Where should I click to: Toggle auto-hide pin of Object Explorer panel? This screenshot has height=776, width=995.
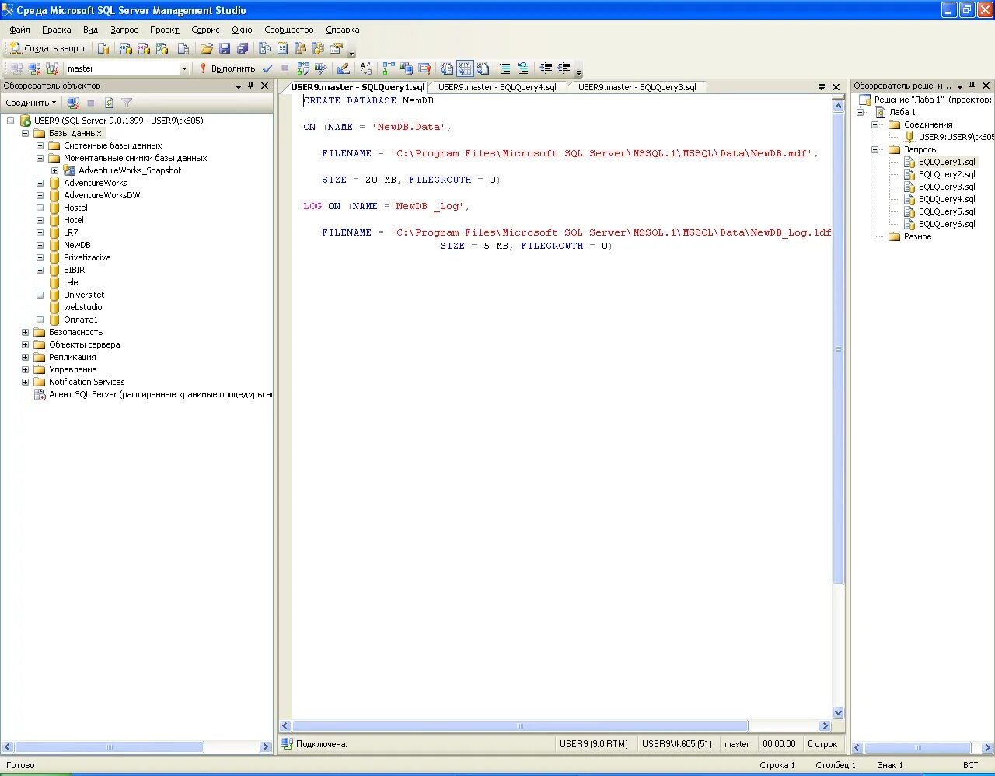click(250, 86)
